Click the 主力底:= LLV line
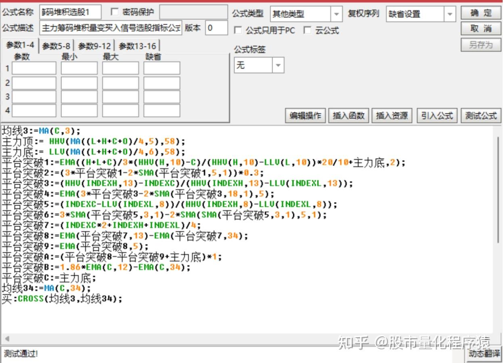This screenshot has height=363, width=503. [x=93, y=152]
